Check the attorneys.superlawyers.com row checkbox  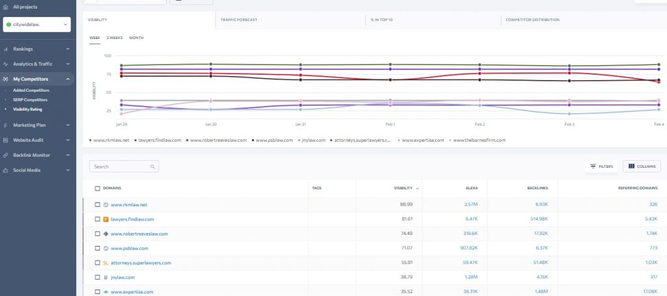point(98,263)
